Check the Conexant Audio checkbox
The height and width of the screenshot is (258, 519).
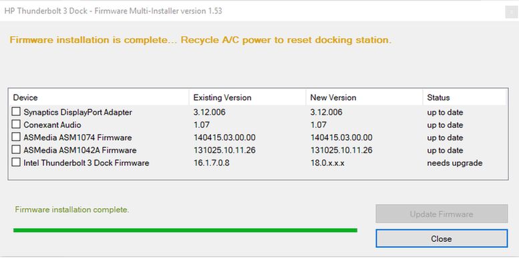[x=16, y=125]
